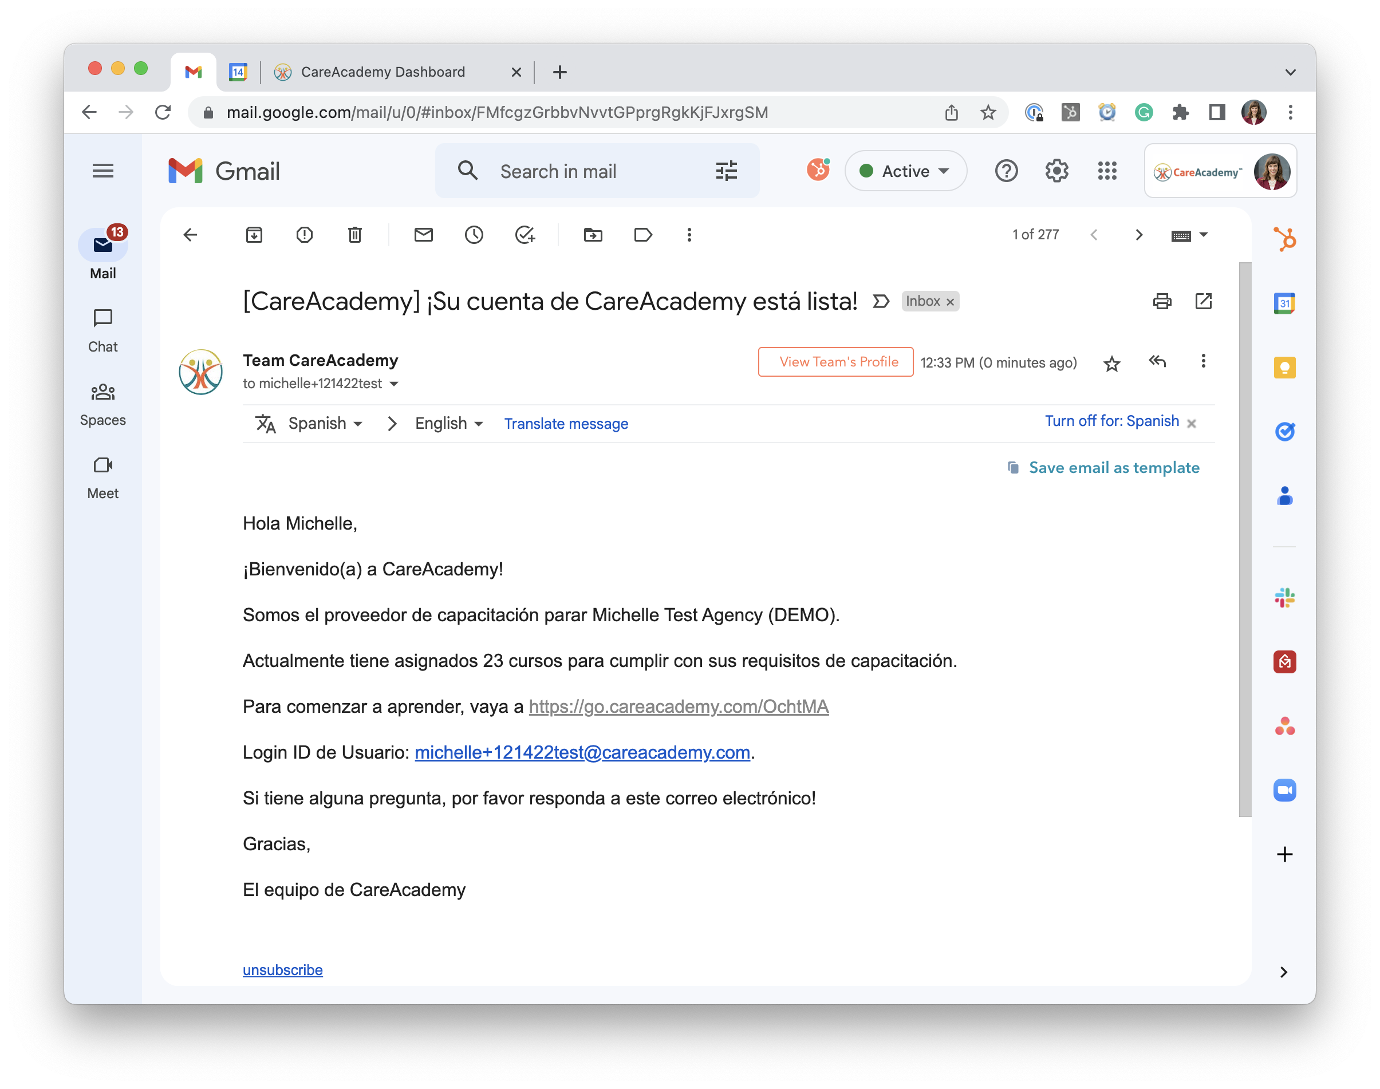
Task: Switch to the CareAcademy Dashboard tab
Action: pyautogui.click(x=383, y=72)
